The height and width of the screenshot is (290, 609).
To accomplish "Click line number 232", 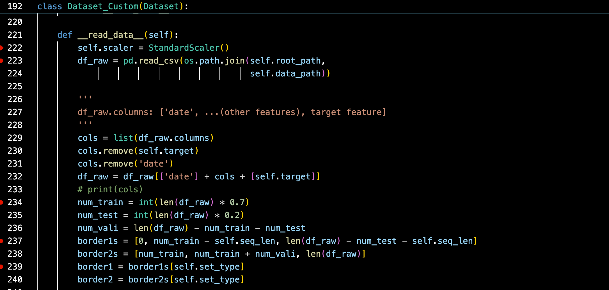I will point(15,177).
